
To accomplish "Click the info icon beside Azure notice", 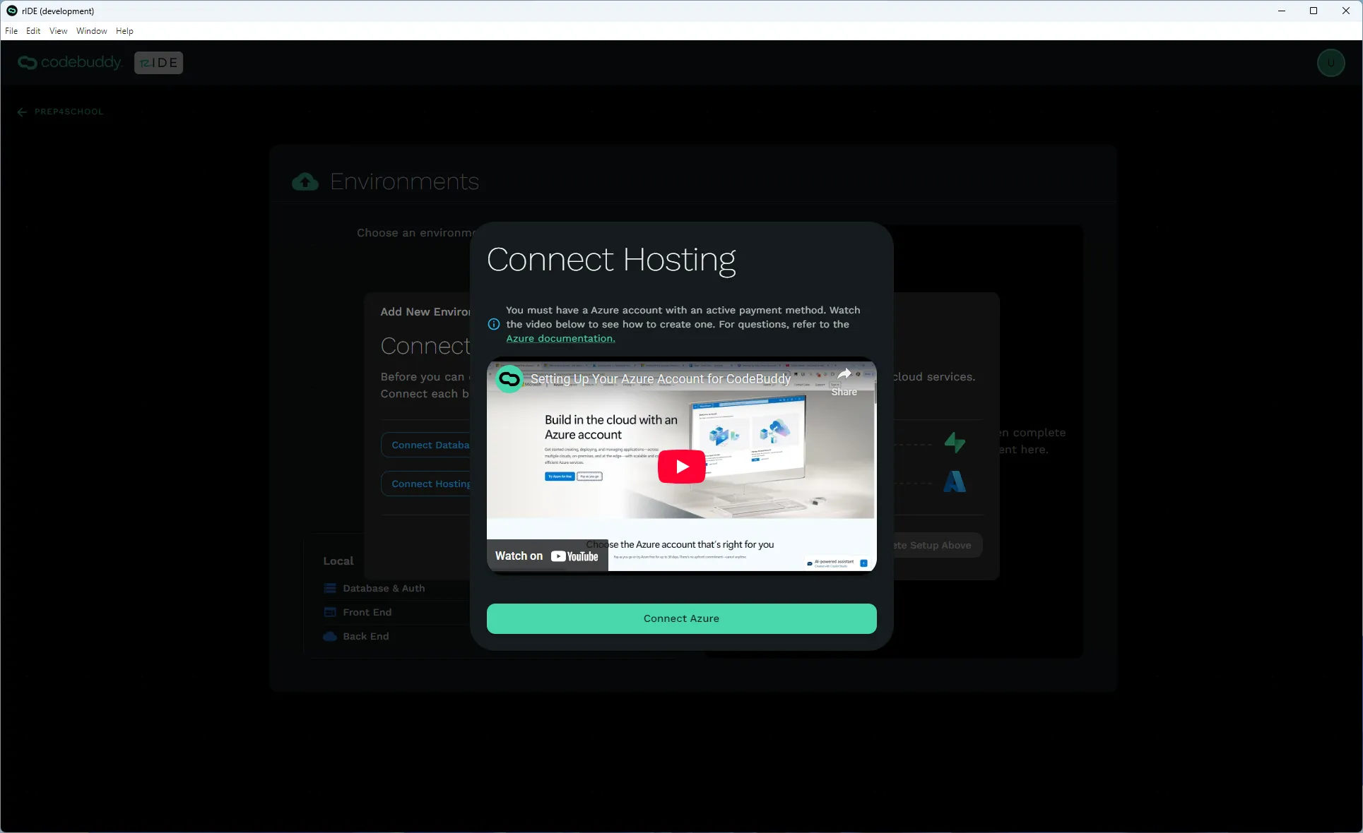I will coord(494,325).
